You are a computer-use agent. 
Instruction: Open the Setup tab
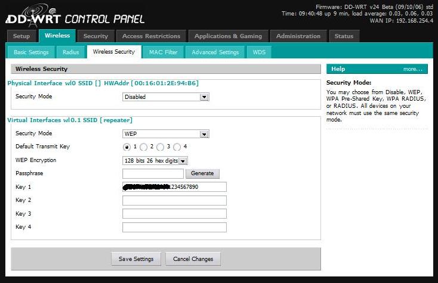coord(21,36)
